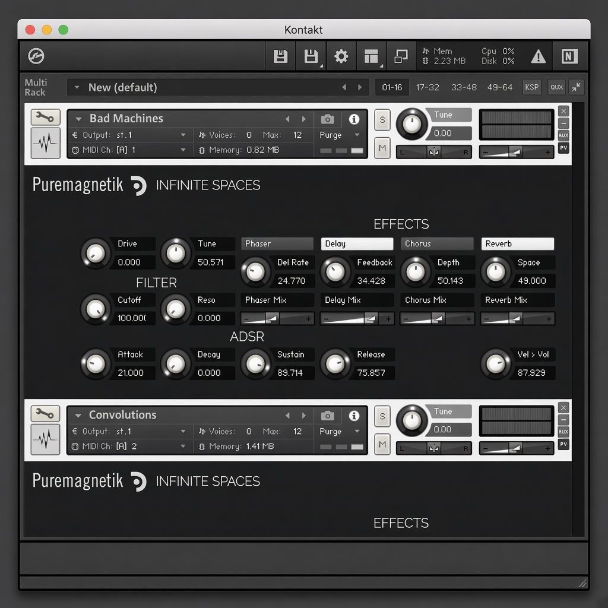Show AUX sends for Bad Machines
This screenshot has height=608, width=608.
coord(563,135)
